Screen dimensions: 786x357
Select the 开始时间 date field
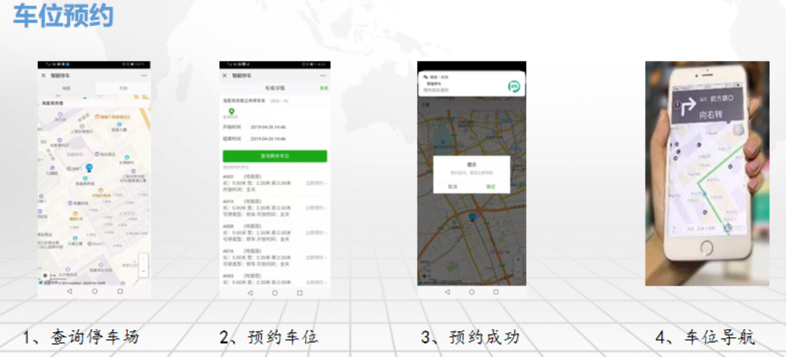[x=268, y=126]
